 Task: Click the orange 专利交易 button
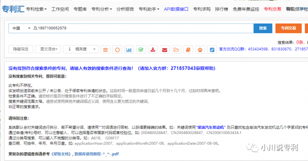pos(288,28)
